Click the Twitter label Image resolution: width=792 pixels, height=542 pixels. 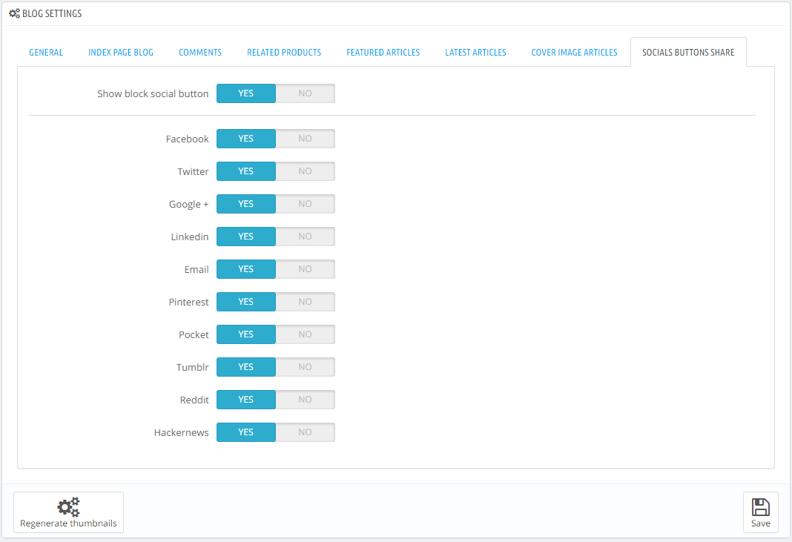point(193,172)
